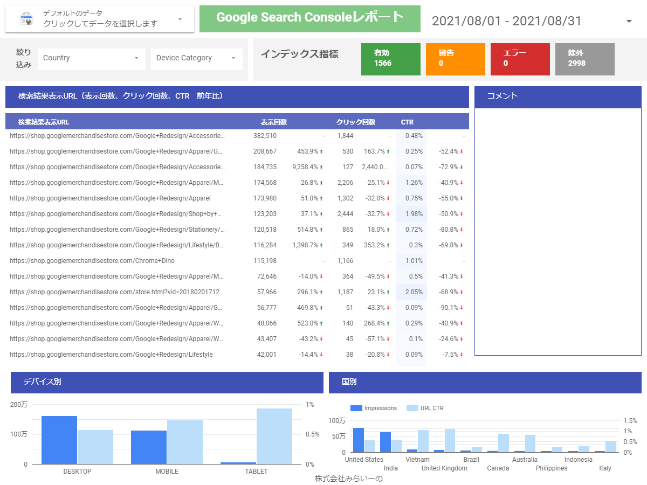Screen dimensions: 647x485
Task: Click the 382,510 impressions value
Action: (x=265, y=136)
